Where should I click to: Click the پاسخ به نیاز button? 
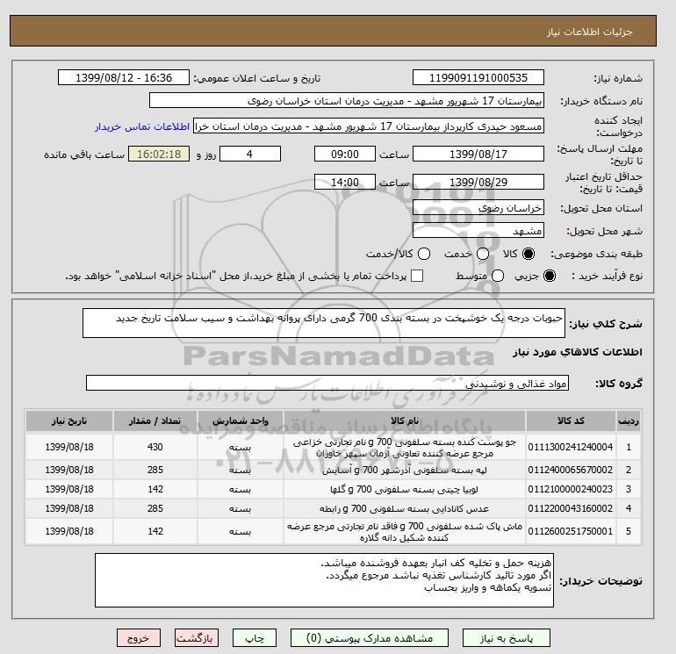(507, 638)
